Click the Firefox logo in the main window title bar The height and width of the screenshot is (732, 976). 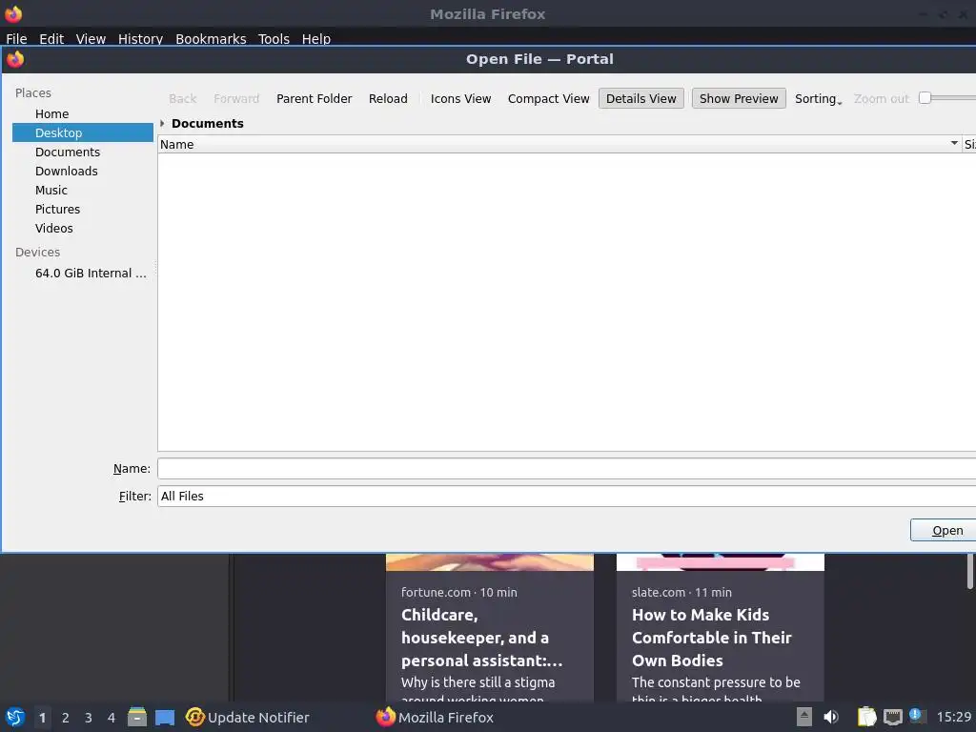pos(13,13)
